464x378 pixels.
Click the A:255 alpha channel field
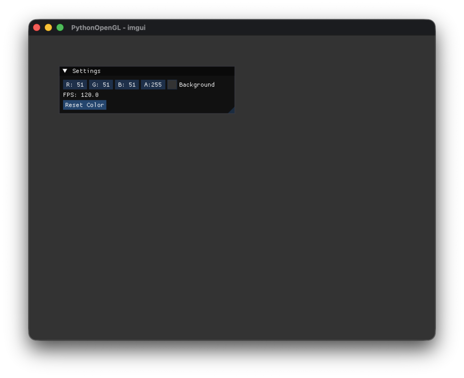tap(153, 84)
